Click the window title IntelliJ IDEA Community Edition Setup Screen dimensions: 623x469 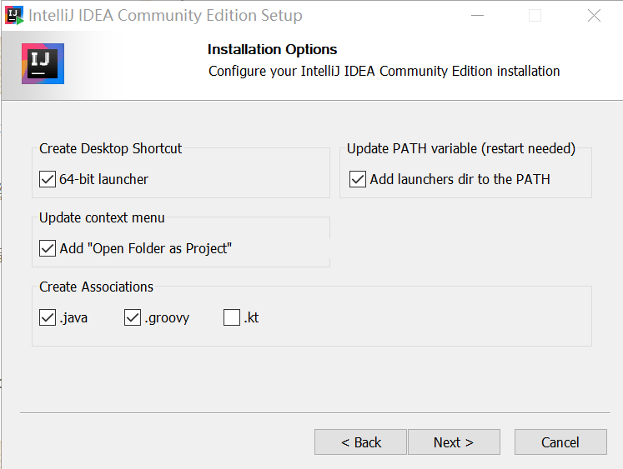pos(165,16)
